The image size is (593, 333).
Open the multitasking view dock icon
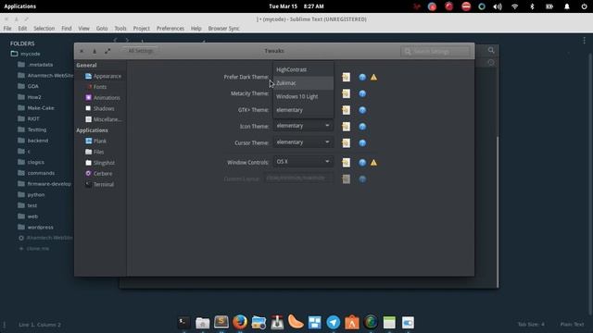coord(315,323)
